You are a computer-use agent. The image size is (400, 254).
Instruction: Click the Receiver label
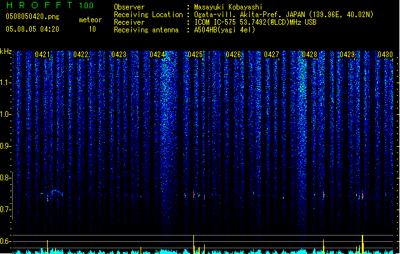pos(129,22)
